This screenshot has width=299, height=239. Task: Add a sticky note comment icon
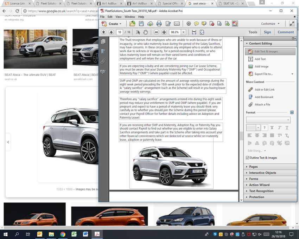click(x=196, y=24)
